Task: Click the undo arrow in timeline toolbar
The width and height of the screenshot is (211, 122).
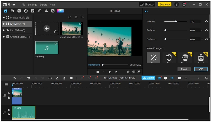Action: point(15,78)
